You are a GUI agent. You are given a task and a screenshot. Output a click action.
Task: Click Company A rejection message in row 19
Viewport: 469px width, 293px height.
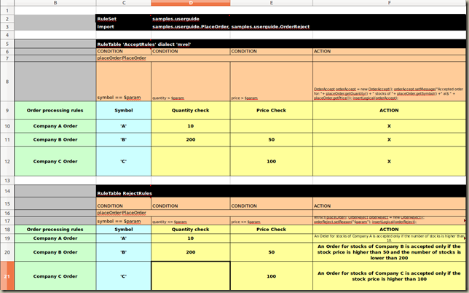click(389, 238)
